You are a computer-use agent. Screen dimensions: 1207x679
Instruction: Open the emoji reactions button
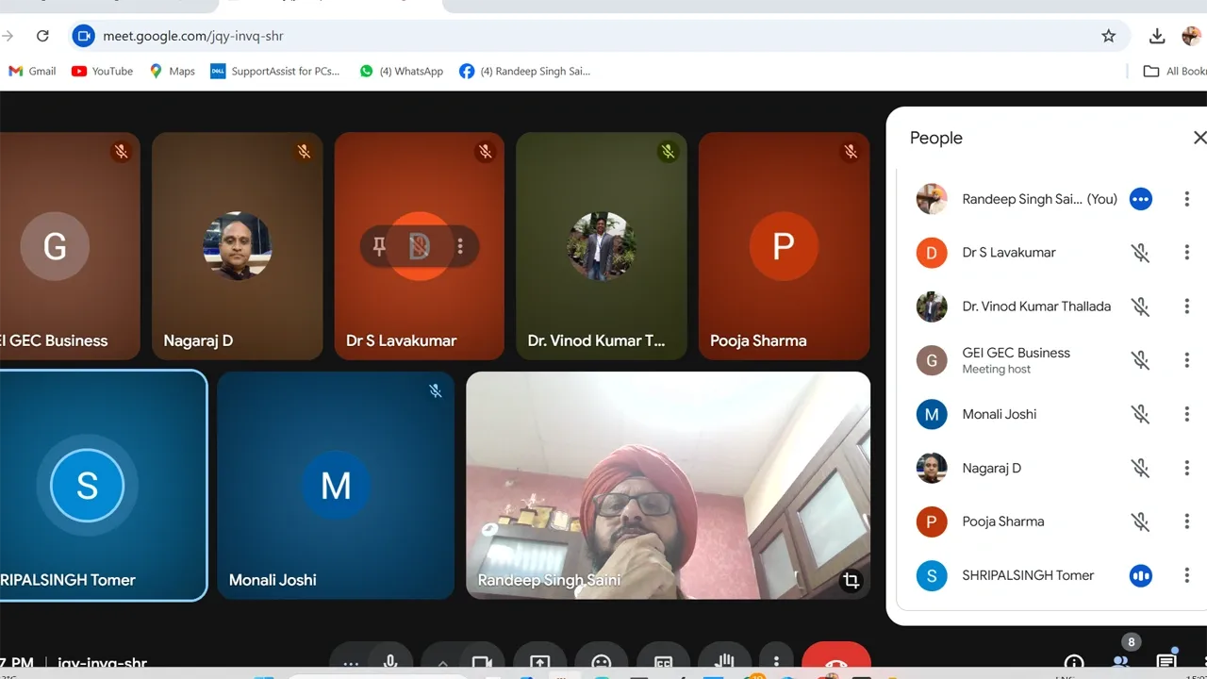(x=601, y=662)
